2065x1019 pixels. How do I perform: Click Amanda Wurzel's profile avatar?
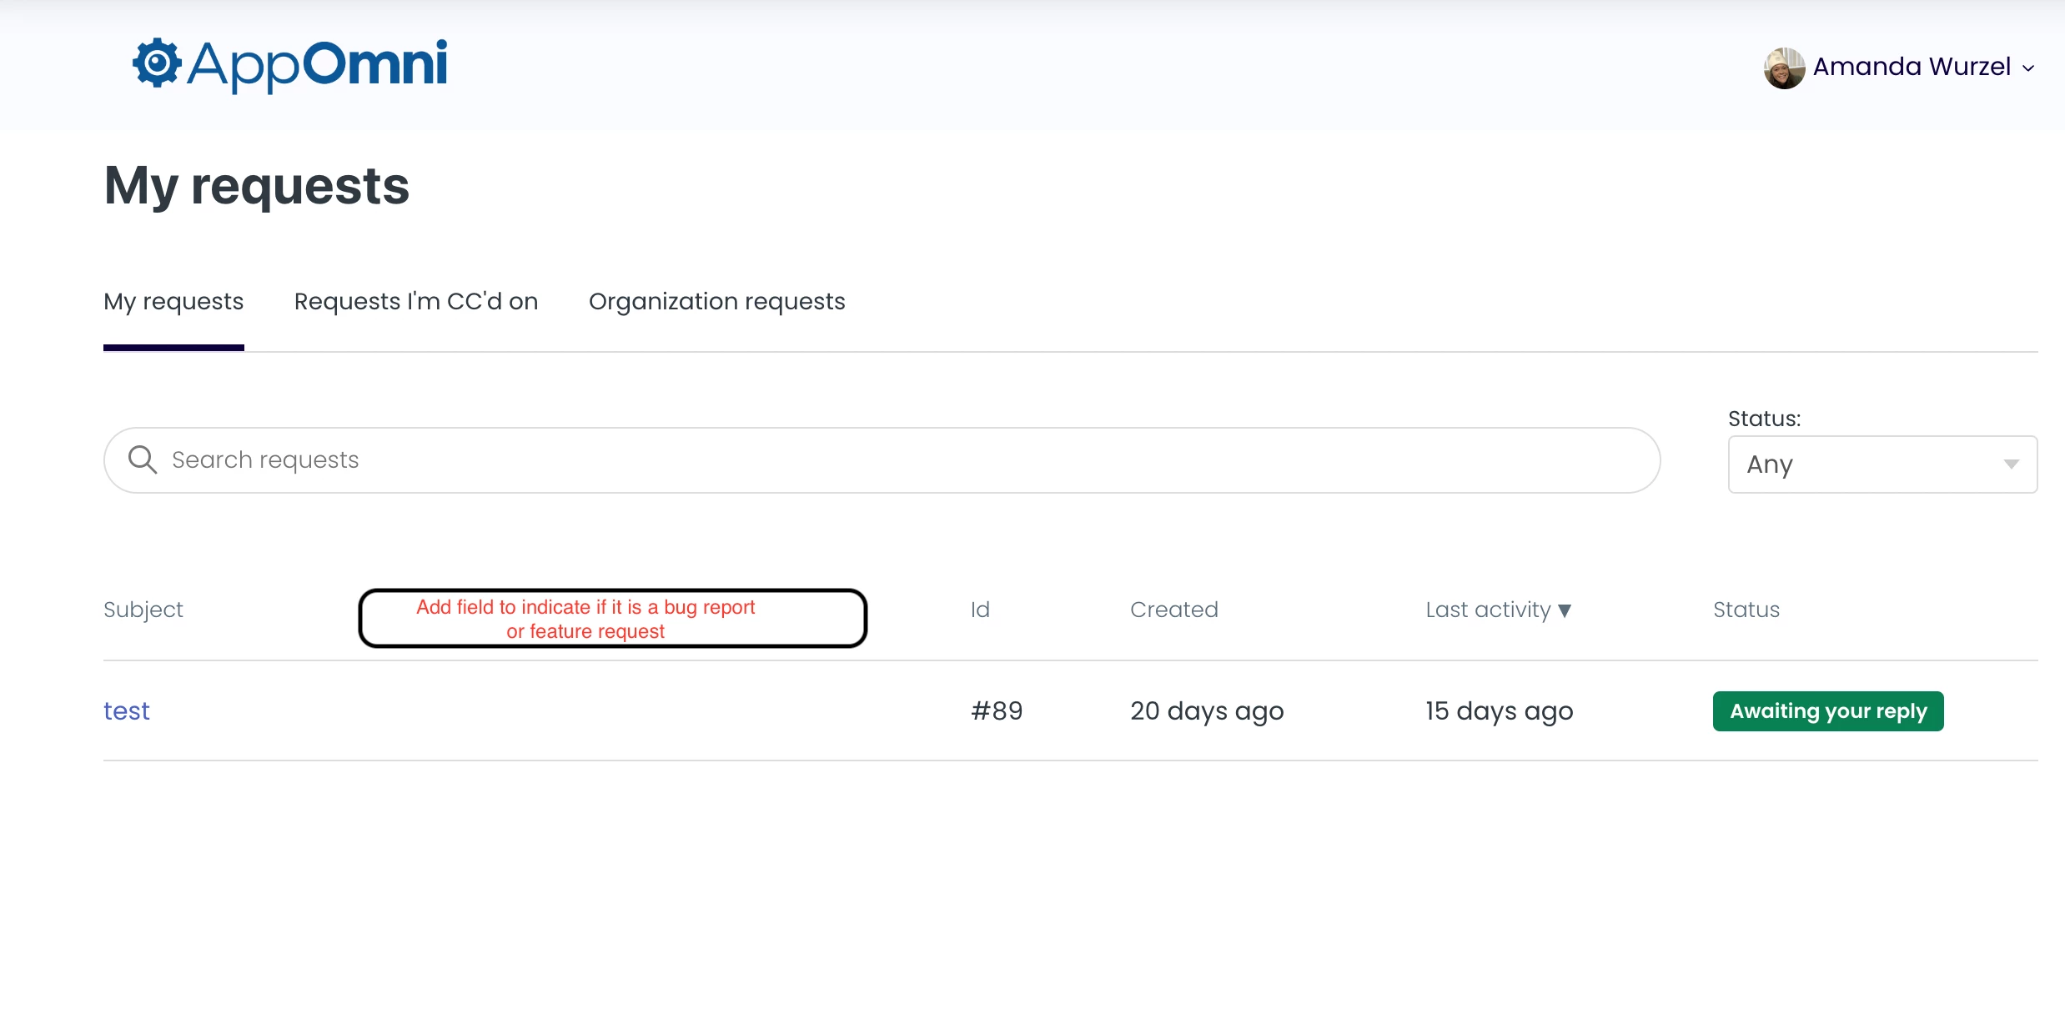point(1784,68)
